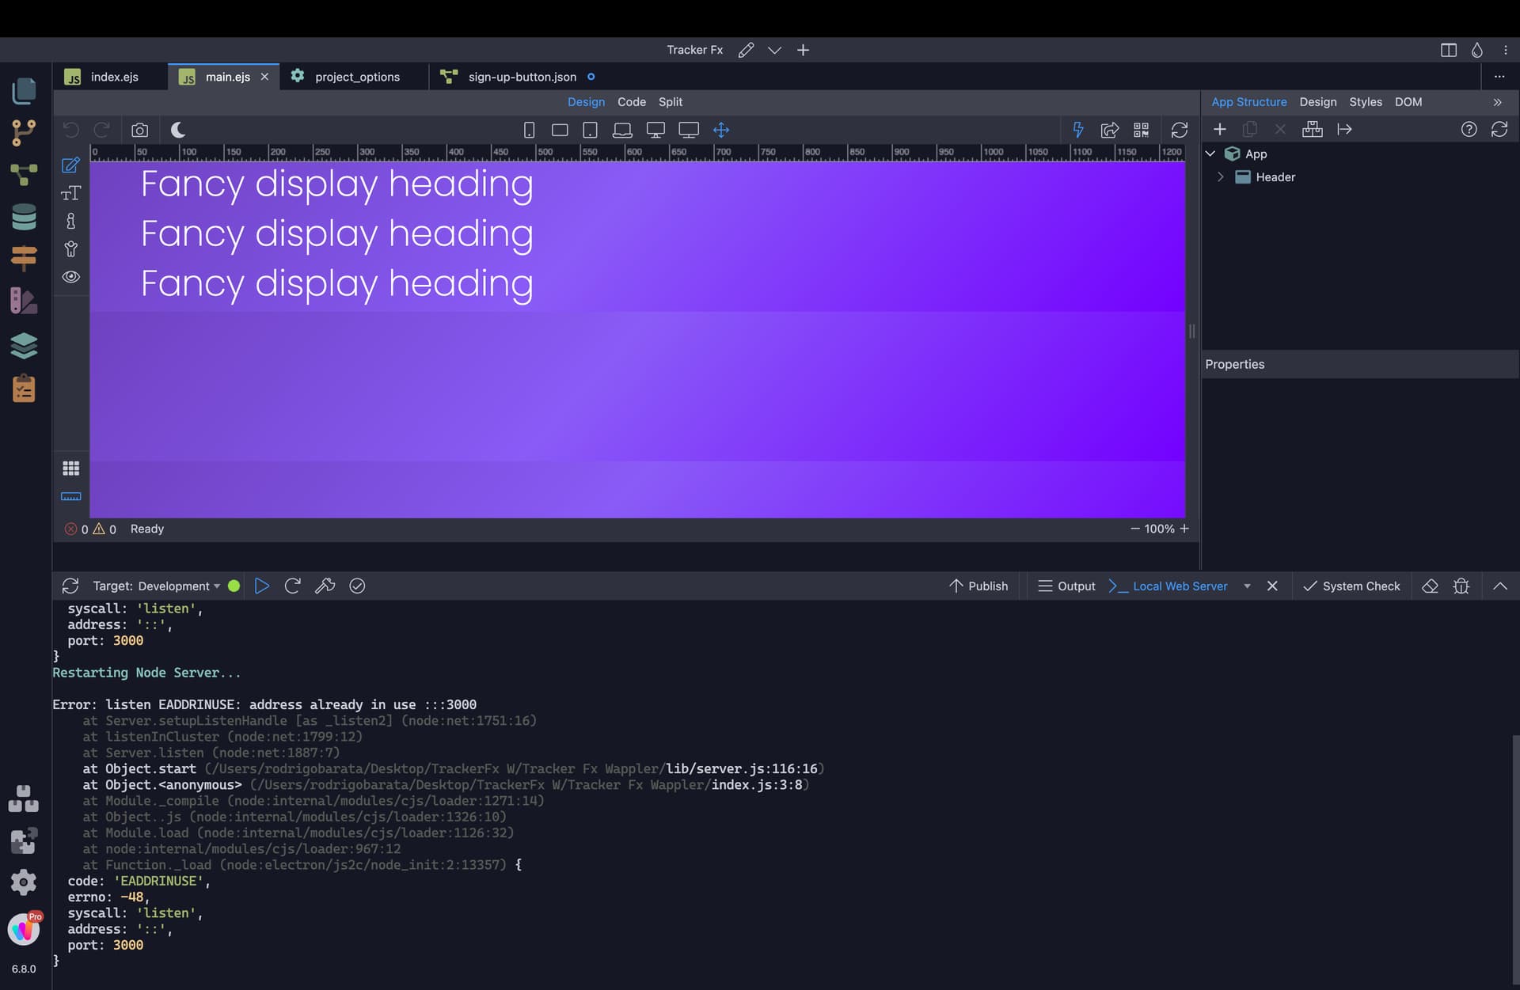
Task: Click the run play button in the bottom toolbar
Action: coord(262,586)
